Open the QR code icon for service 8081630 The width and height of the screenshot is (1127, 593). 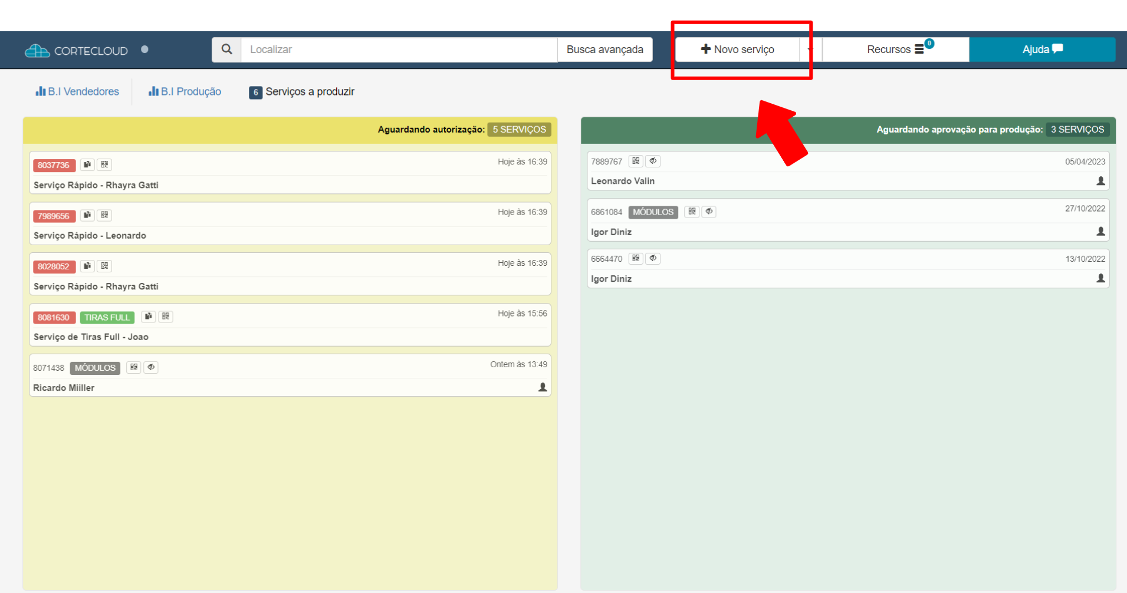[x=166, y=317]
